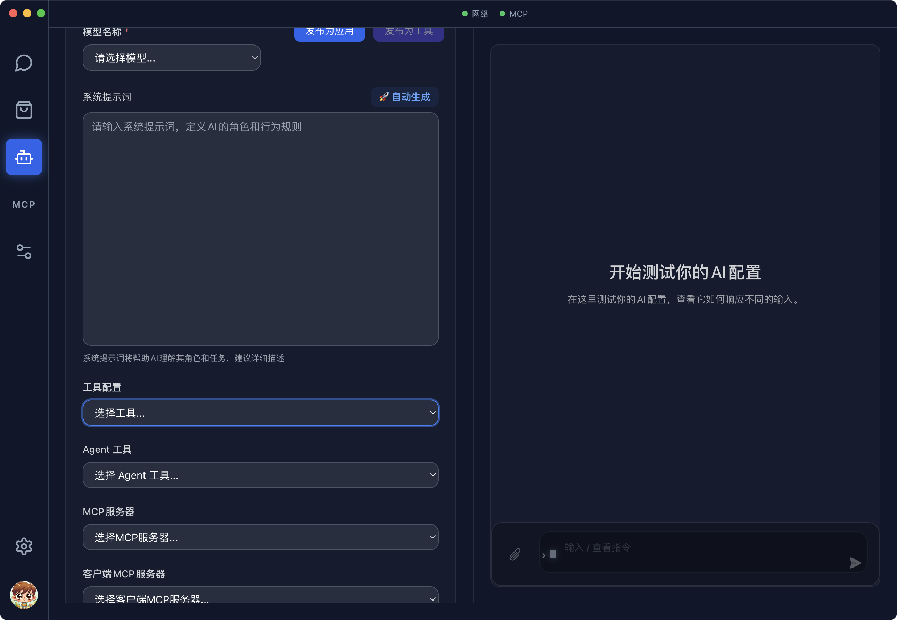
Task: Expand the 选择 Agent 工具 dropdown
Action: (260, 475)
